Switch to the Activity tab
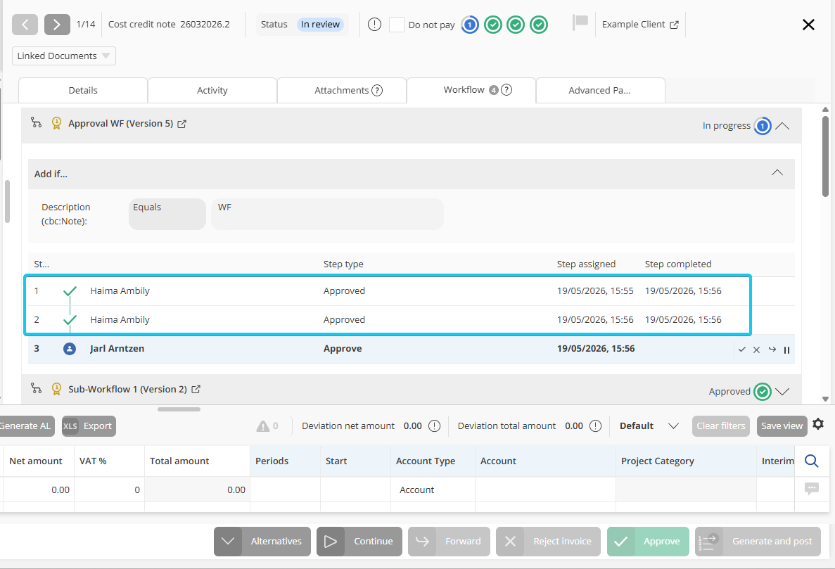 [x=212, y=90]
